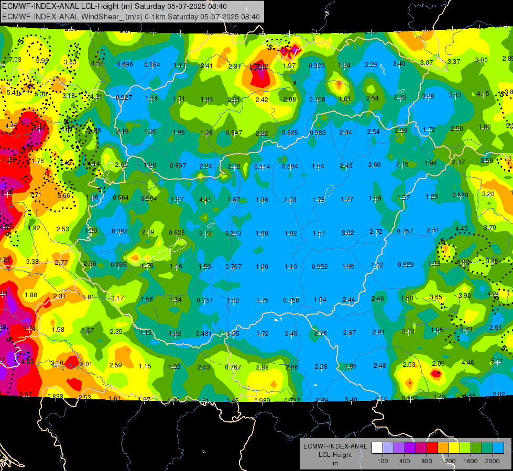513x471 pixels.
Task: Click the legend label 100
Action: pos(383,461)
